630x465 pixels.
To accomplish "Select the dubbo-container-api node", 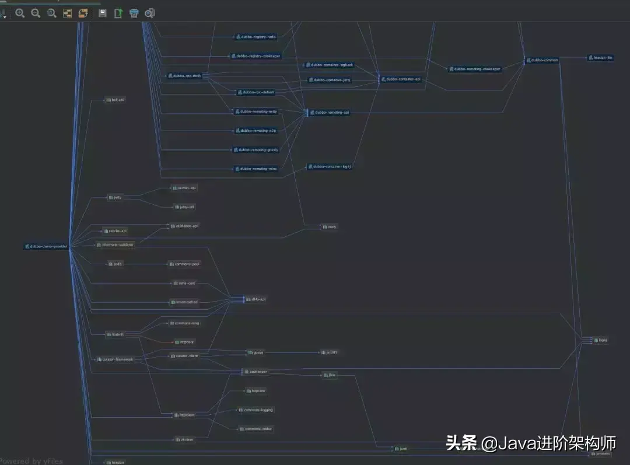I will [401, 79].
